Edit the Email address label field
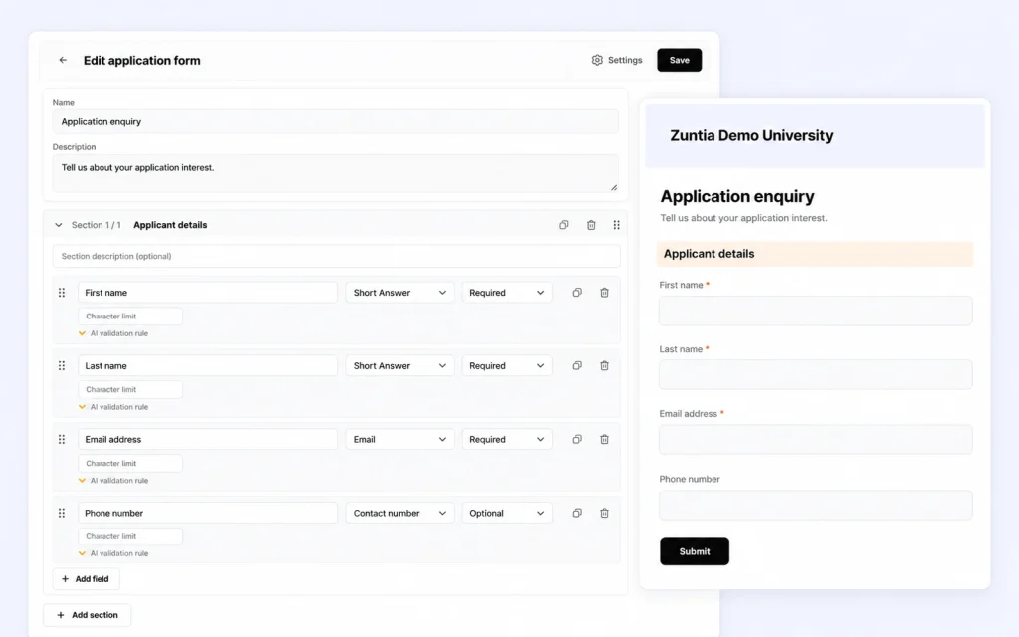The height and width of the screenshot is (637, 1019). coord(208,439)
